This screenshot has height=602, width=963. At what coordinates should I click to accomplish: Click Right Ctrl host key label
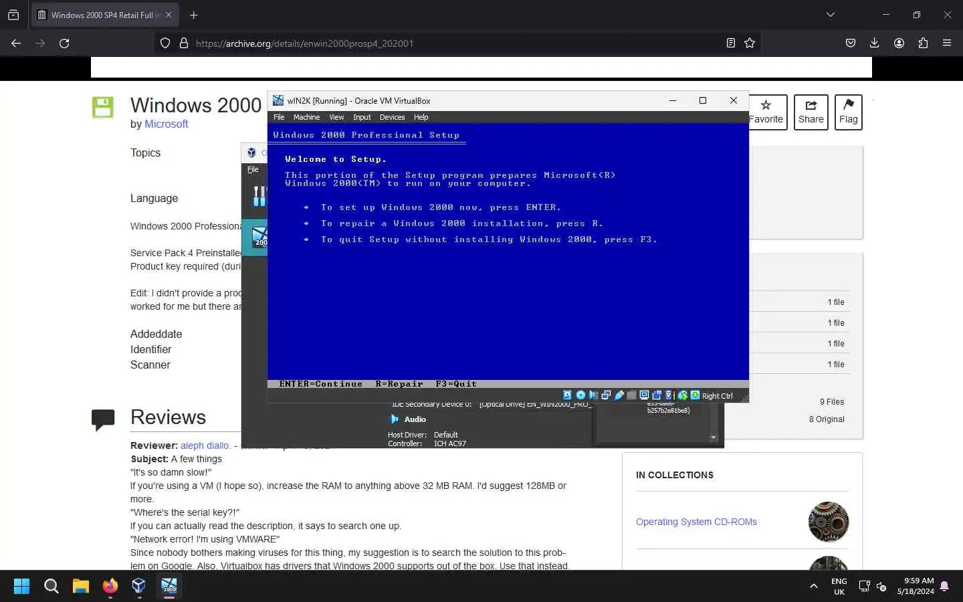[718, 396]
